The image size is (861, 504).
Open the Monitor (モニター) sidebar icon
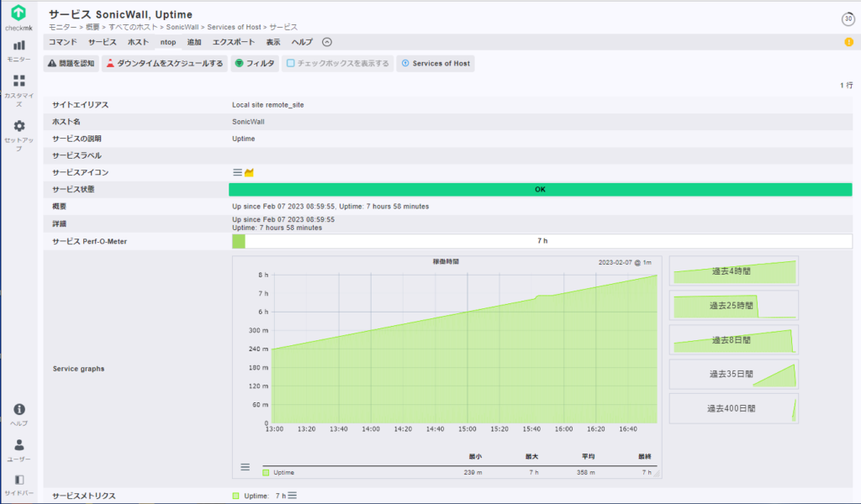click(x=18, y=46)
